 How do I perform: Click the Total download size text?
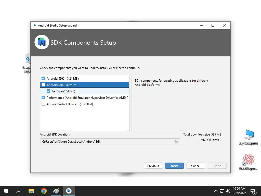pos(202,134)
